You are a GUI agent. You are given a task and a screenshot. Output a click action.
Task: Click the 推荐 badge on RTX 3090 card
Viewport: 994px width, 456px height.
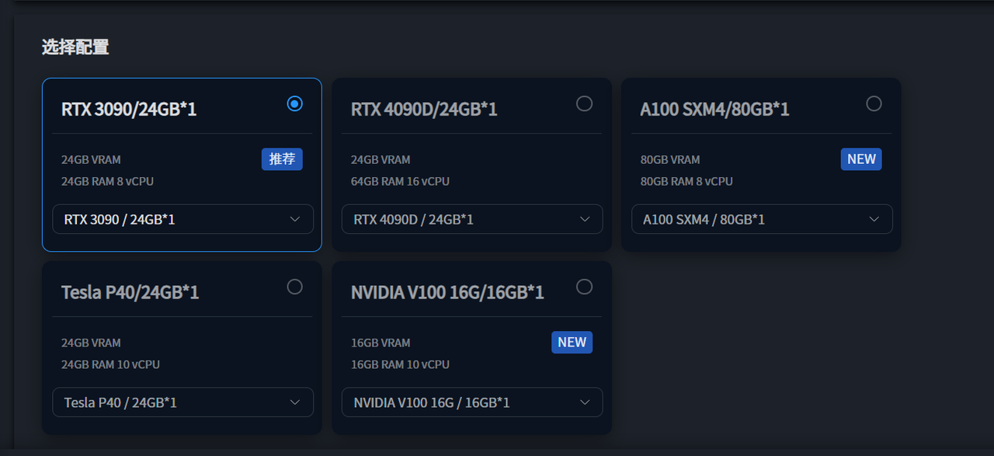[282, 159]
